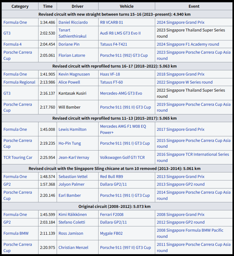The height and width of the screenshot is (256, 234).
Task: Open 2022 Singapore W Series round link
Action: (x=185, y=82)
